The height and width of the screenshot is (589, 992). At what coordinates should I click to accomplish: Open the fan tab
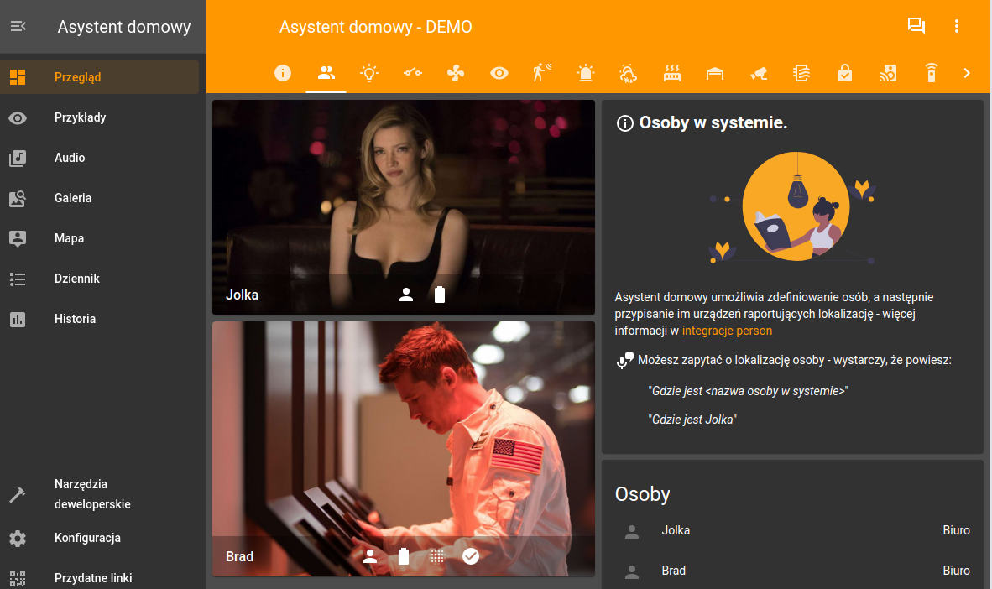tap(456, 73)
